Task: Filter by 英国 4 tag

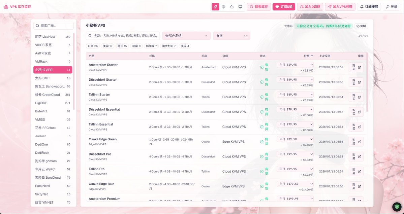Action: (185, 46)
